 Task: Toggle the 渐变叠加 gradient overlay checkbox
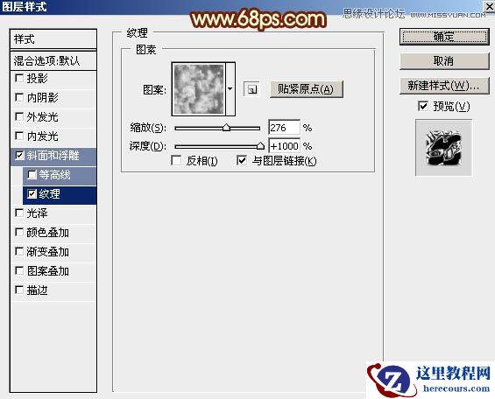[19, 251]
